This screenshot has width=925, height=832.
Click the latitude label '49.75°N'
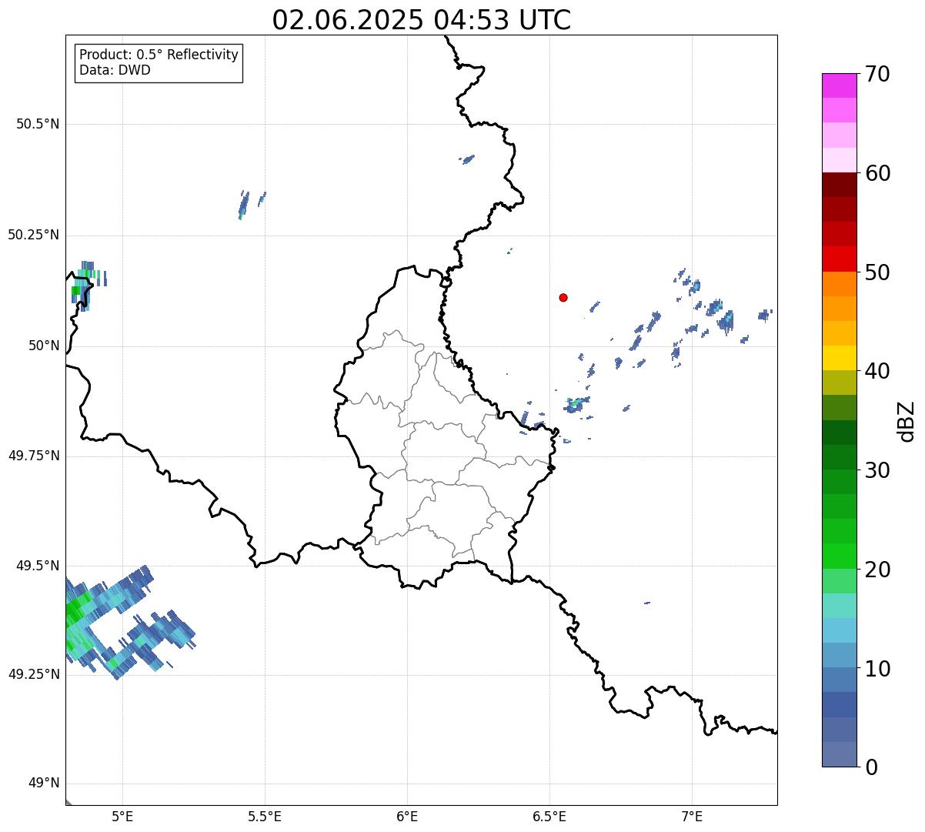(34, 456)
